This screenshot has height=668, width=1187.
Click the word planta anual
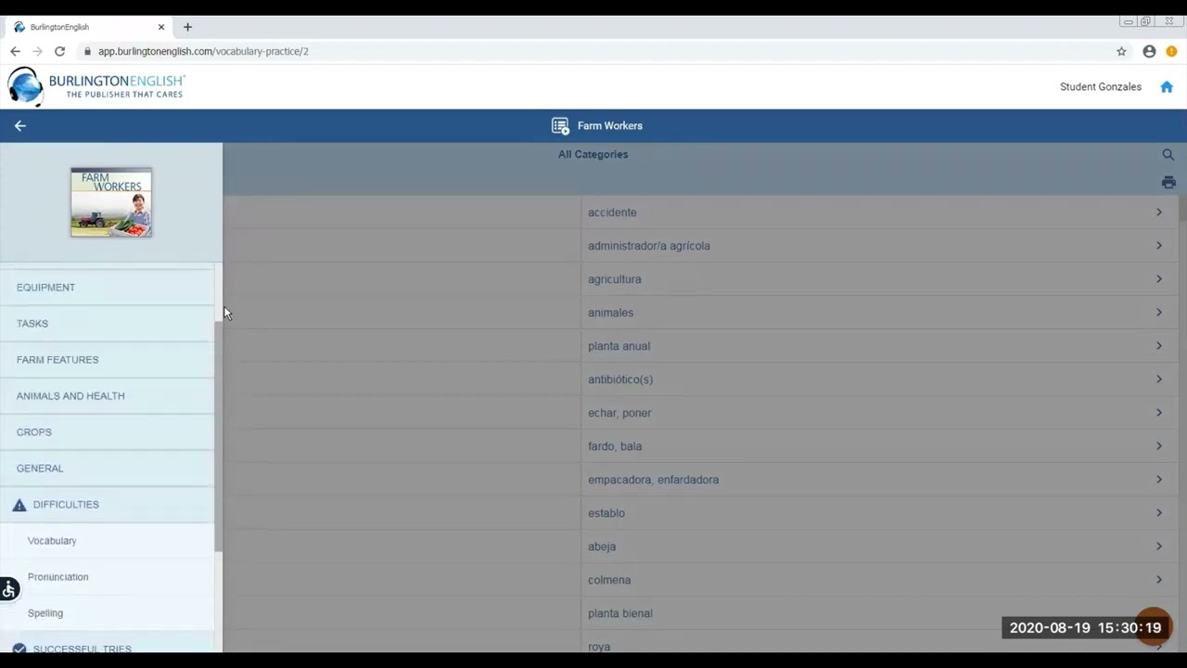pyautogui.click(x=619, y=346)
